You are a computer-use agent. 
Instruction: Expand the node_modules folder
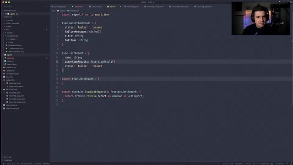click(x=12, y=23)
